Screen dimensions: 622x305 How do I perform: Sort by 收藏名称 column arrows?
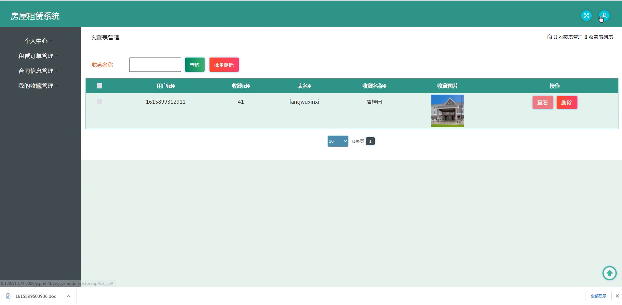(x=385, y=86)
